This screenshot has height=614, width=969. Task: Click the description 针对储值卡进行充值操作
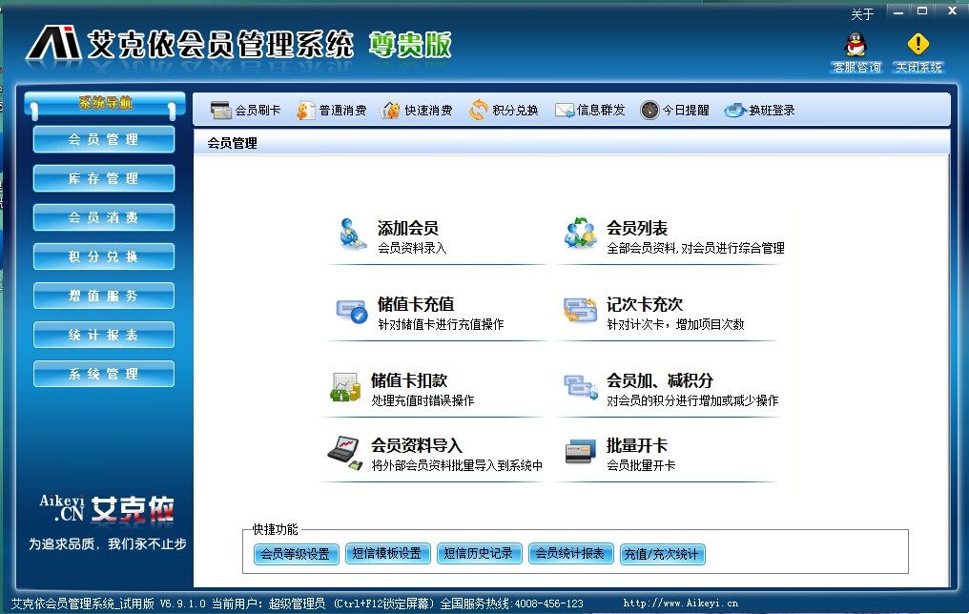(x=441, y=324)
